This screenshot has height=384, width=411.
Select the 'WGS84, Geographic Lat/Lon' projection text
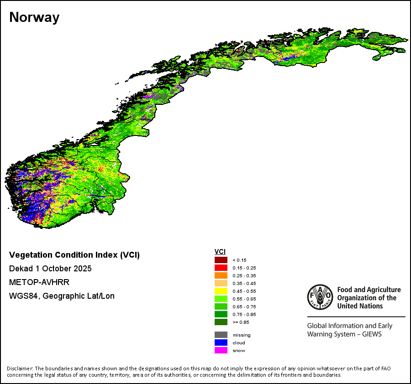(x=62, y=296)
